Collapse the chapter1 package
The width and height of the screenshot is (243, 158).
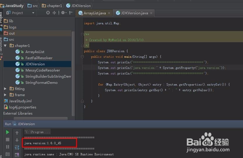pos(6,46)
